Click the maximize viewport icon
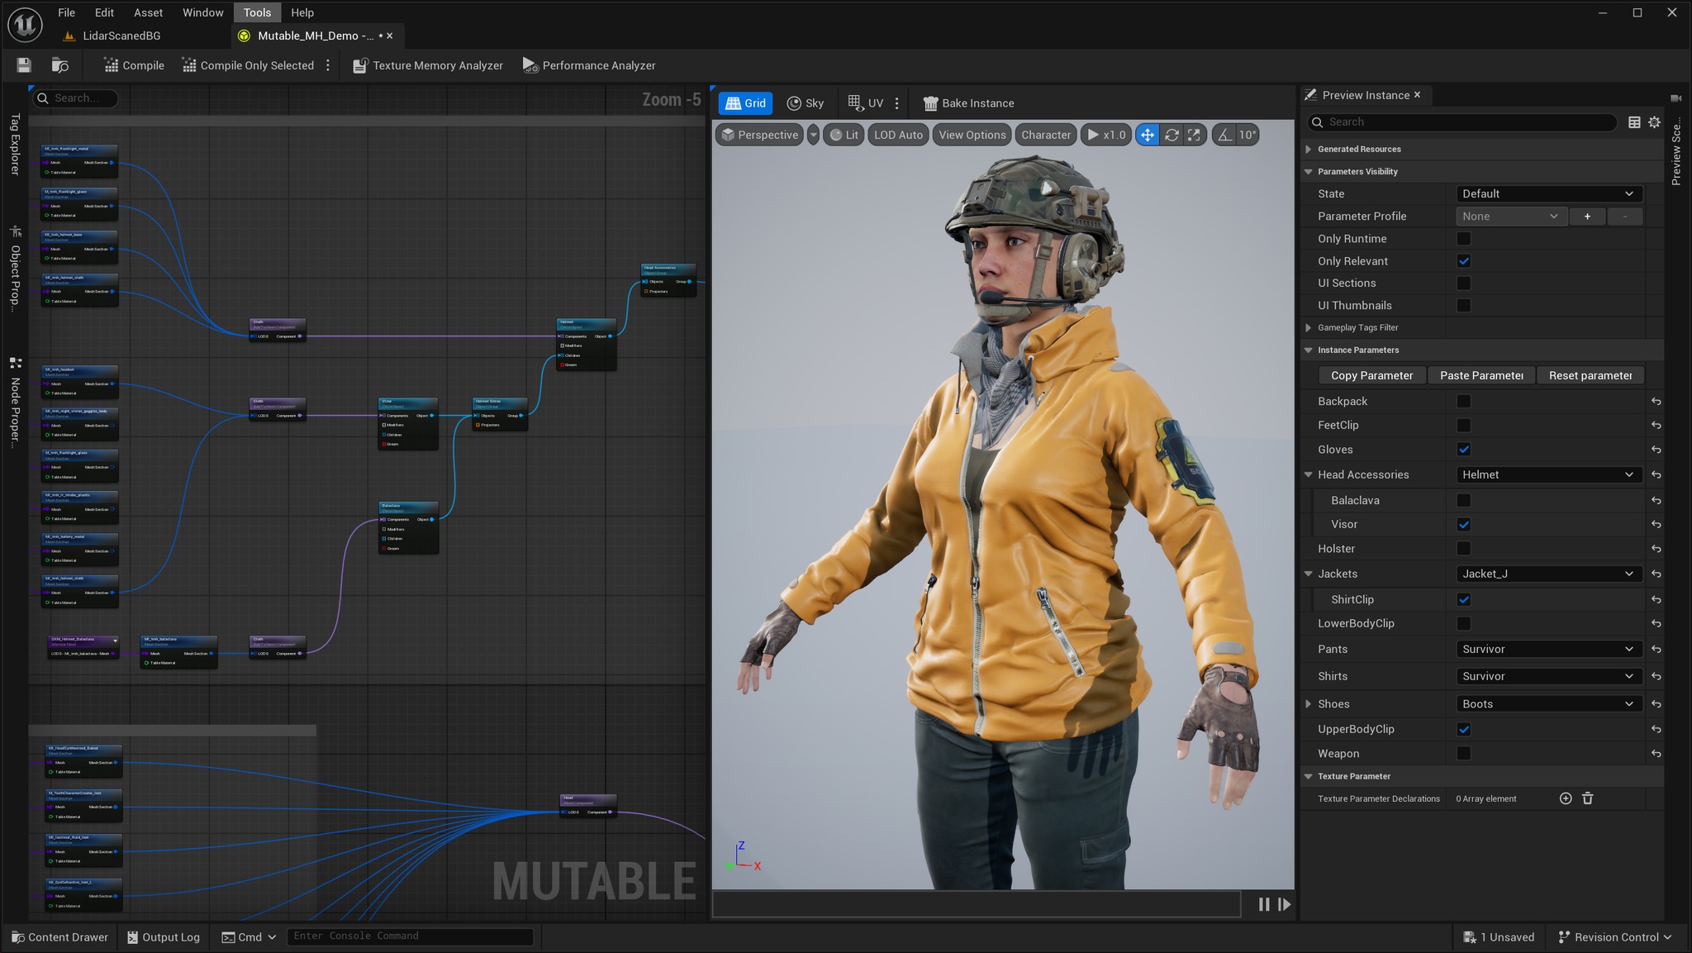 point(1193,135)
